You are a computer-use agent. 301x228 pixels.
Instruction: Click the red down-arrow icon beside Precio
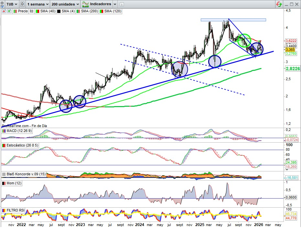4,11
